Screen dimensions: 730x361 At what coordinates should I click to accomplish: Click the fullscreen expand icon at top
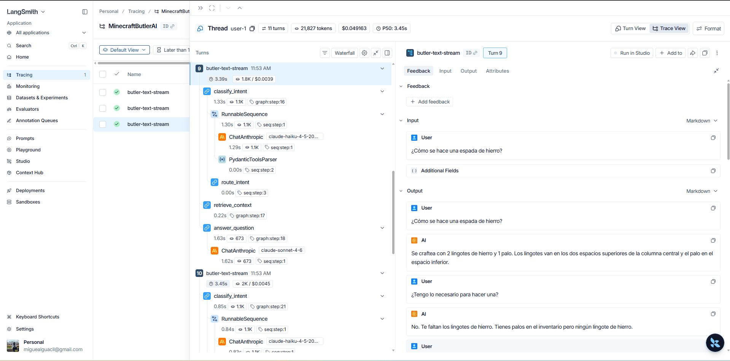(x=212, y=8)
